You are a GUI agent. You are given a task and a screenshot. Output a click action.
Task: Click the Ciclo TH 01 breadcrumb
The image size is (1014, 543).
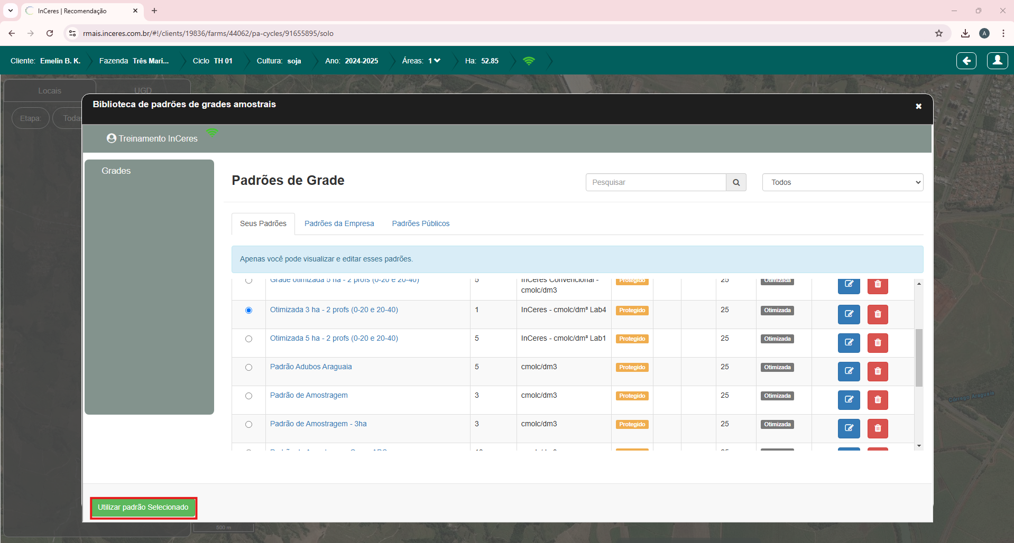tap(213, 61)
